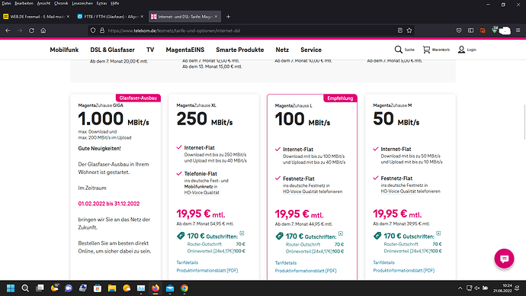Expand info icon beside XL Gutschriften
Viewport: 526px width, 296px height.
(242, 233)
